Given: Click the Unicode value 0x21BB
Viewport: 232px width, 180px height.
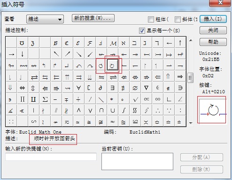Looking at the screenshot, I should (x=211, y=60).
